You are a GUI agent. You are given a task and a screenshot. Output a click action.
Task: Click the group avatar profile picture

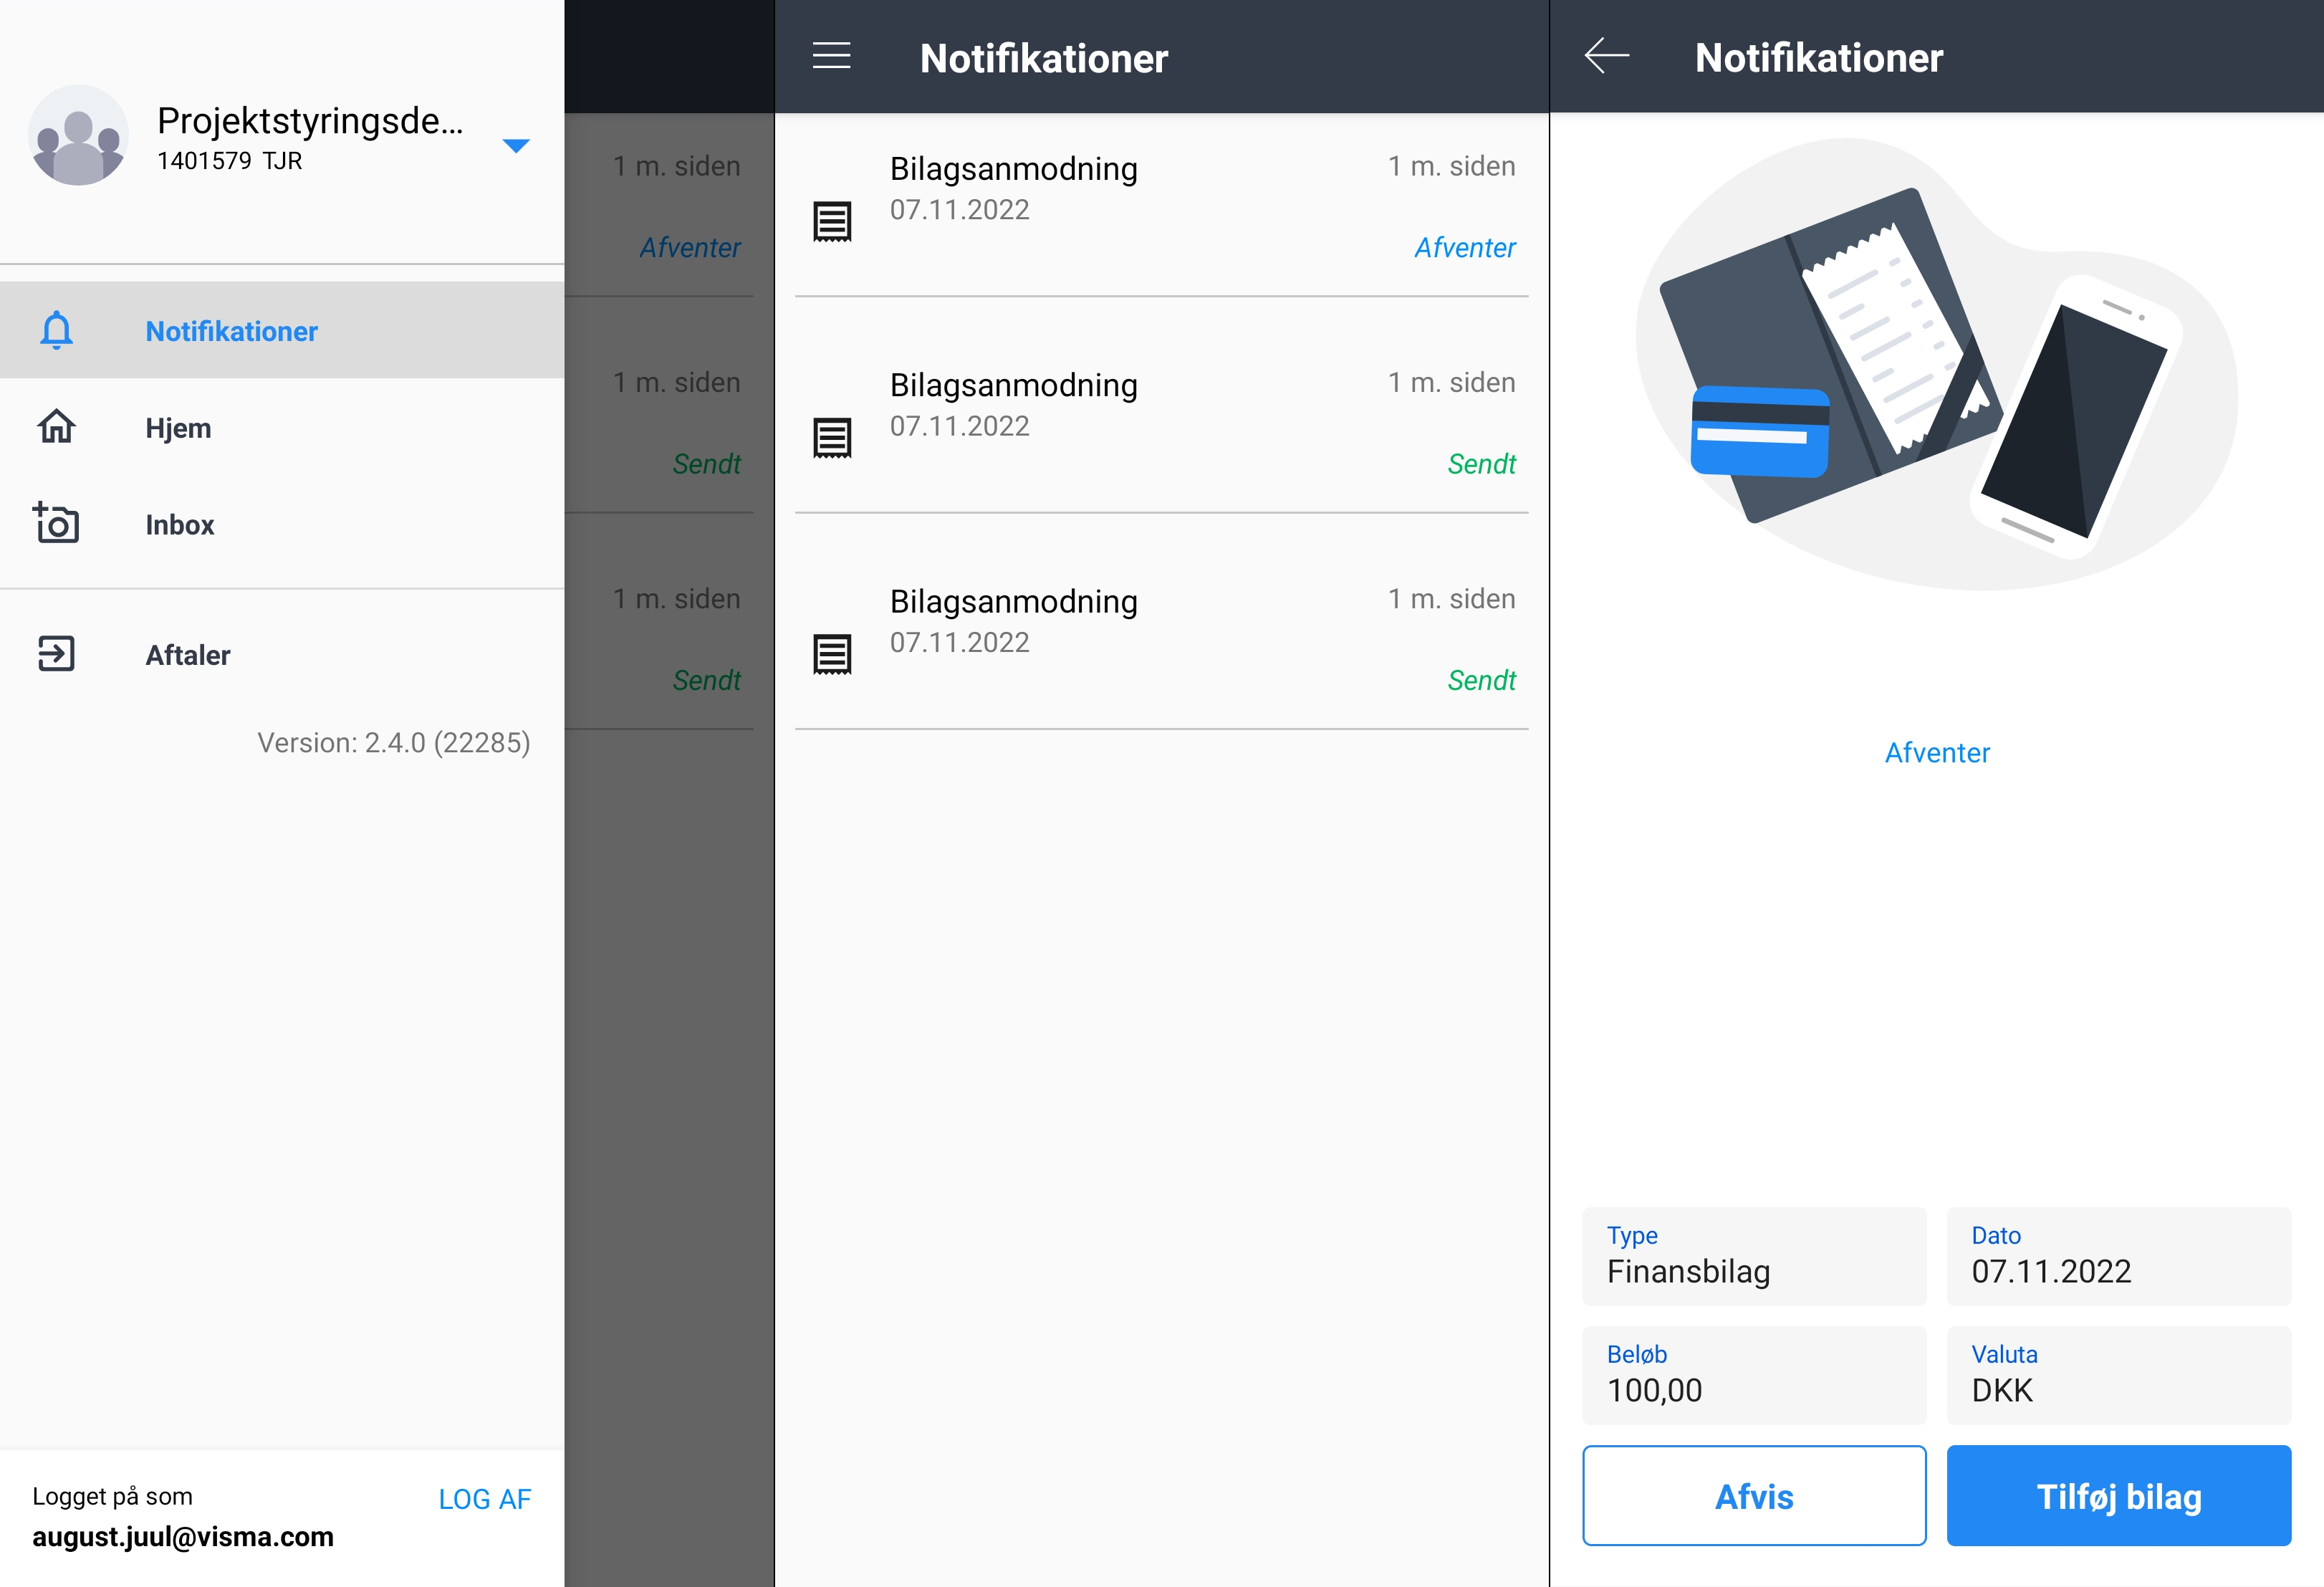pyautogui.click(x=78, y=136)
